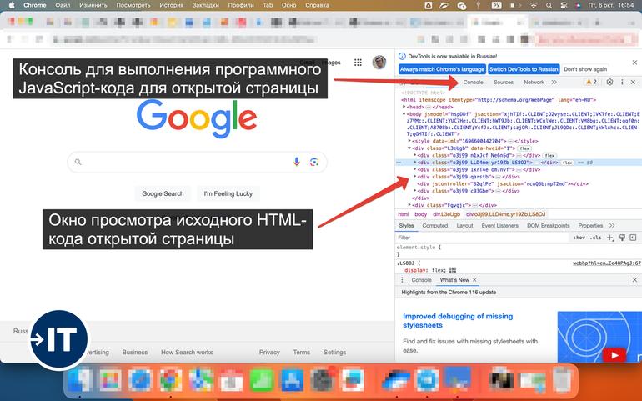Collapse the body element node
642x401 pixels.
404,114
